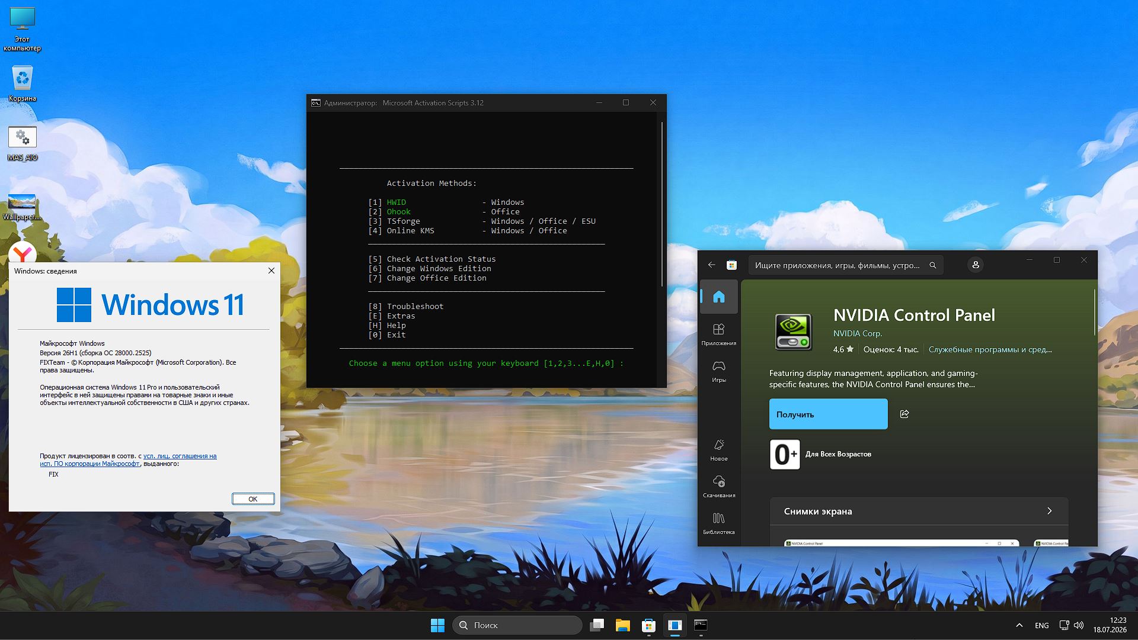This screenshot has height=640, width=1138.
Task: Select the Wallpaper desktop file icon
Action: [23, 206]
